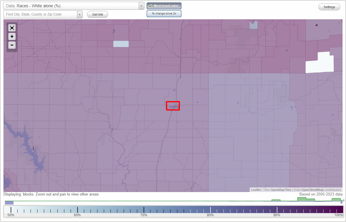The height and width of the screenshot is (222, 346).
Task: Click inside the Find City input field
Action: point(40,14)
